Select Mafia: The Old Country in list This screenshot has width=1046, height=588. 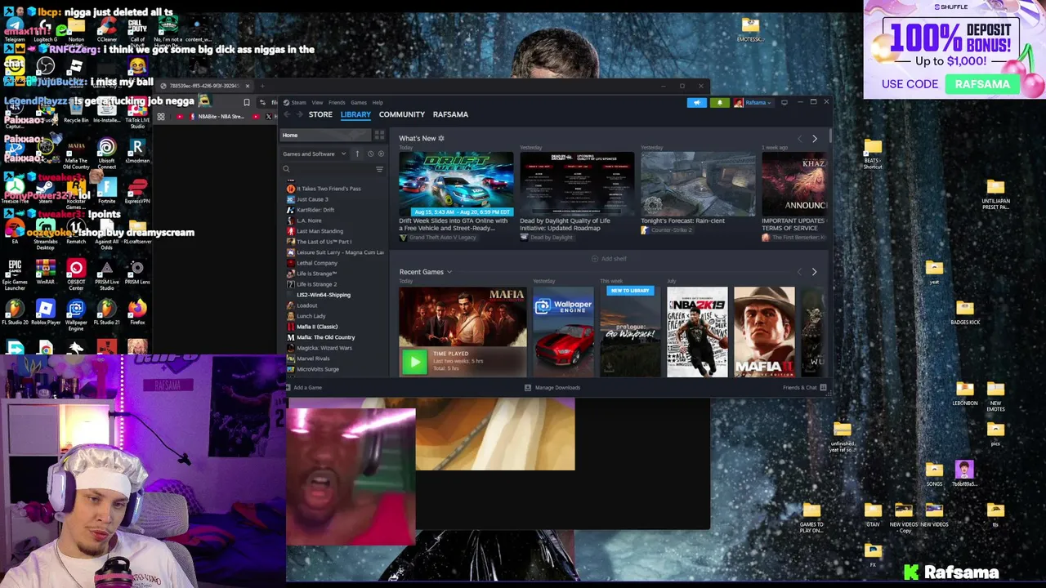[x=325, y=337]
